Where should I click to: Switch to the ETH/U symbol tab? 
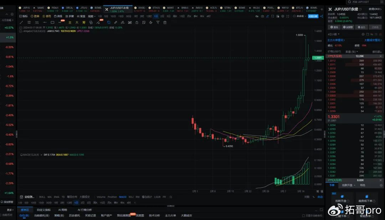(x=154, y=9)
